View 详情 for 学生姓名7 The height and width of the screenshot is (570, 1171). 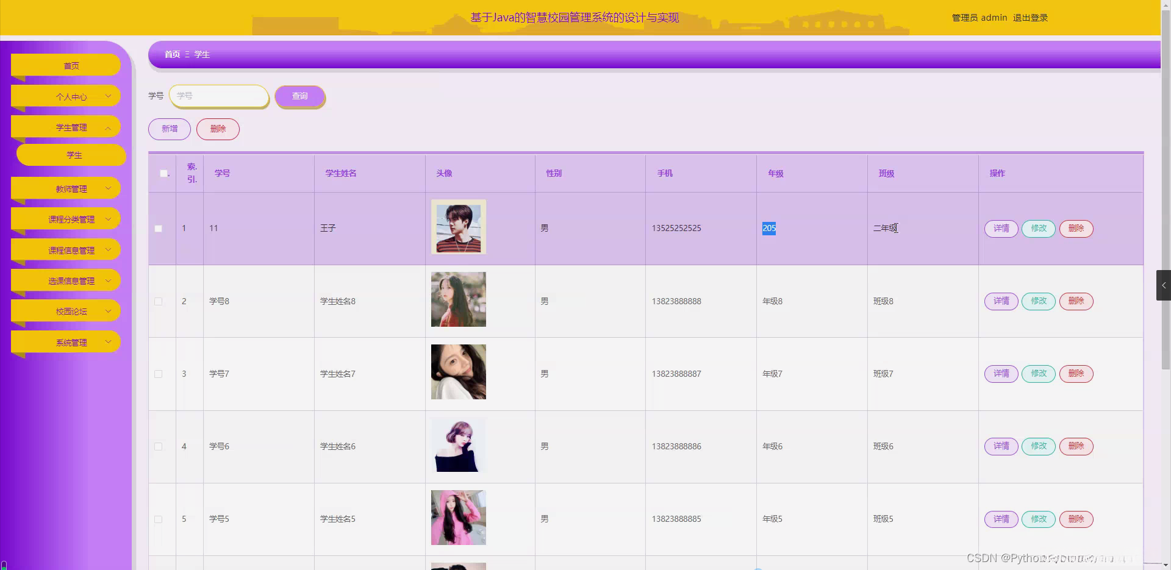1001,374
